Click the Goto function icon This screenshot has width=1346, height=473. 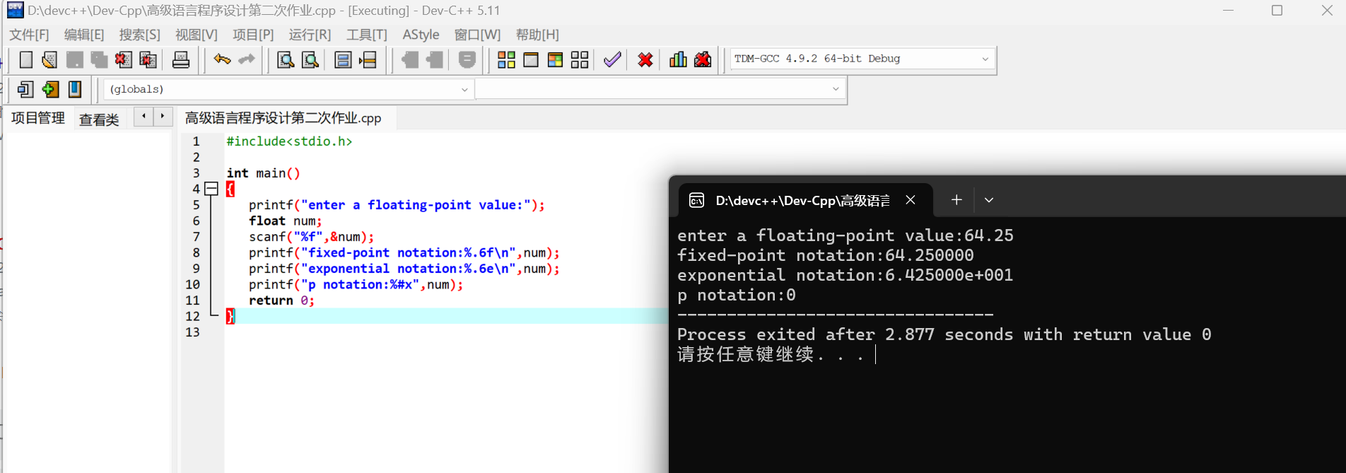(x=343, y=60)
